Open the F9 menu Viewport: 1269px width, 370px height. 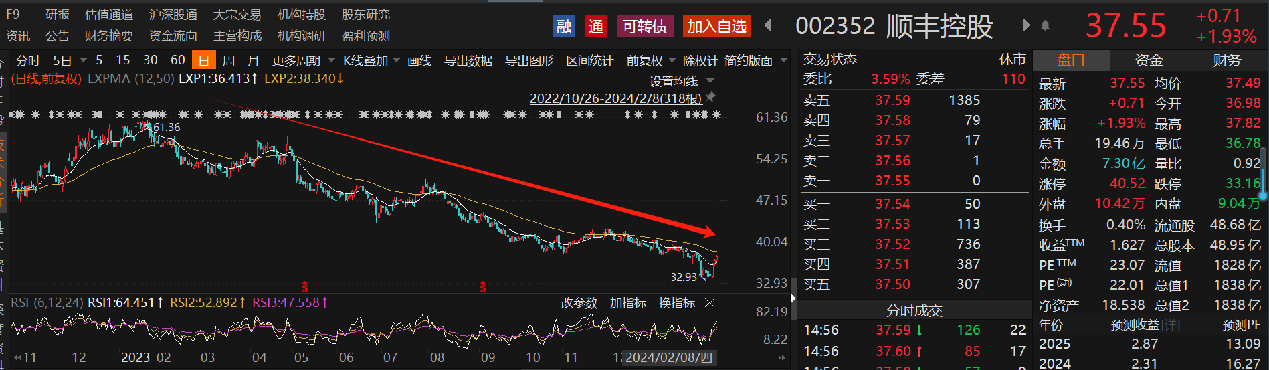point(13,14)
